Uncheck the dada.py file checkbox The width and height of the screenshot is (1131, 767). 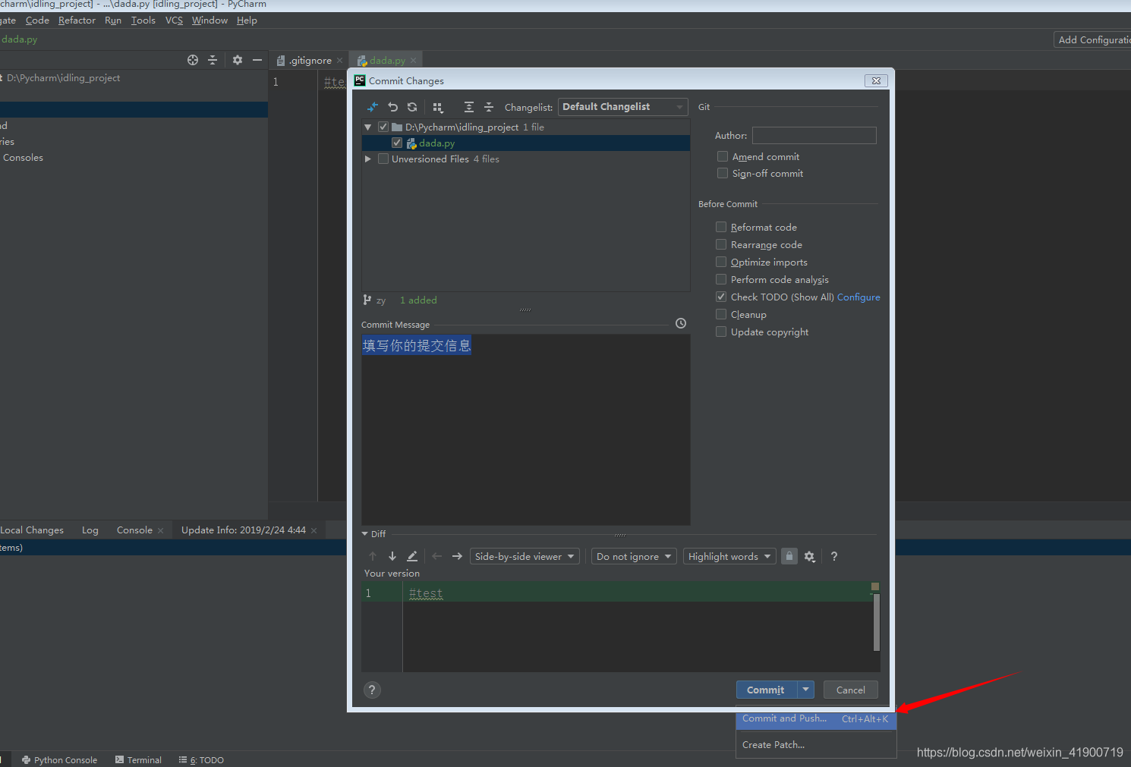click(397, 143)
